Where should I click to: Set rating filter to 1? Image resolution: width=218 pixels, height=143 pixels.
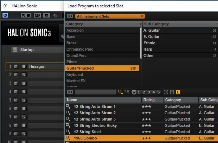(x=139, y=92)
